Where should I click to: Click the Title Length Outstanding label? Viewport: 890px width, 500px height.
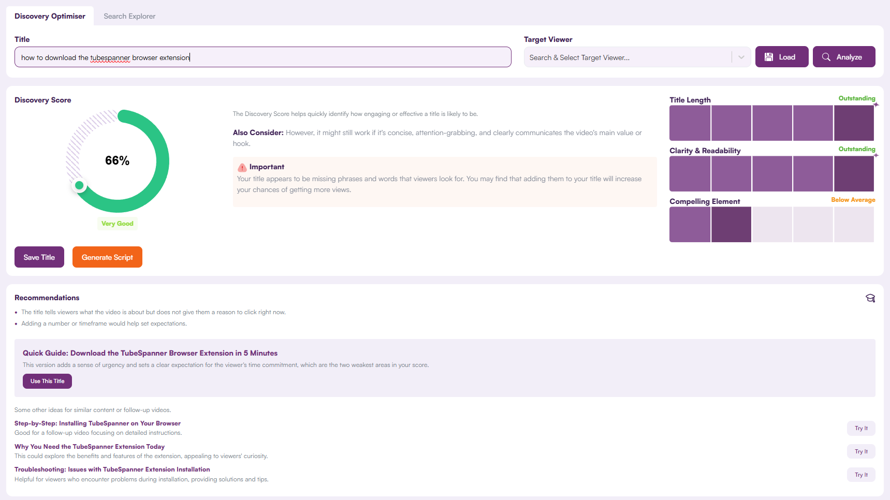tap(857, 98)
